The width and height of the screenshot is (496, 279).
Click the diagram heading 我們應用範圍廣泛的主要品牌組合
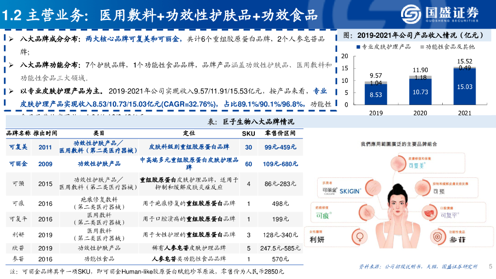point(399,144)
